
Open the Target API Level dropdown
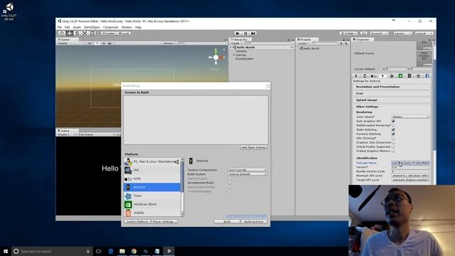411,180
